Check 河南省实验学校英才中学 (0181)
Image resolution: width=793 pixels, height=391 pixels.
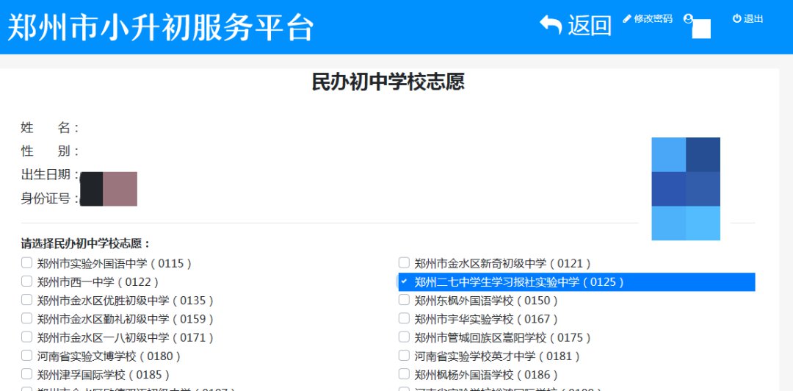point(404,356)
